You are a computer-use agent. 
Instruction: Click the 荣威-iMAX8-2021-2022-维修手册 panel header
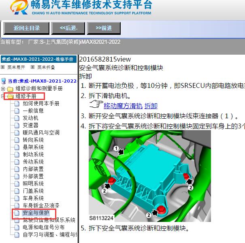[x=38, y=59]
